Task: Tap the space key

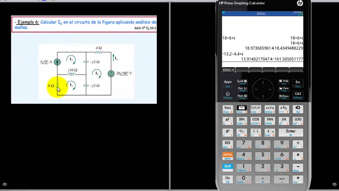Action: point(282,179)
